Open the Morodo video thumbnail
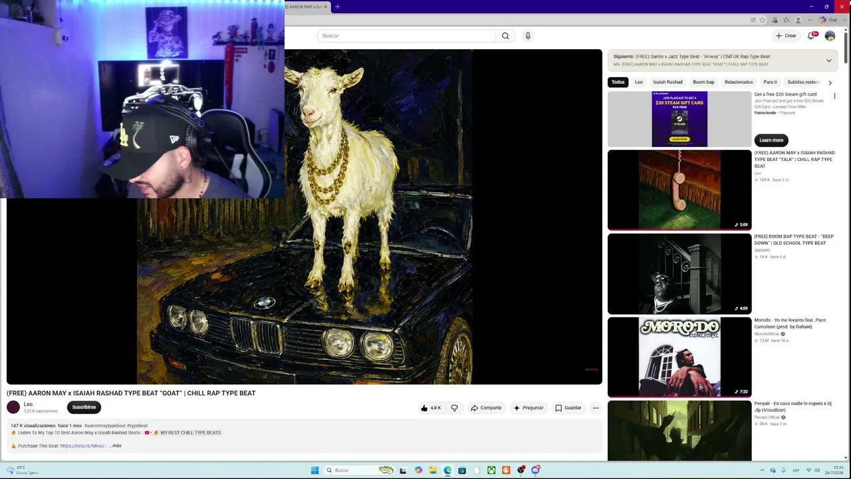Screen dimensions: 851x479 coord(679,357)
